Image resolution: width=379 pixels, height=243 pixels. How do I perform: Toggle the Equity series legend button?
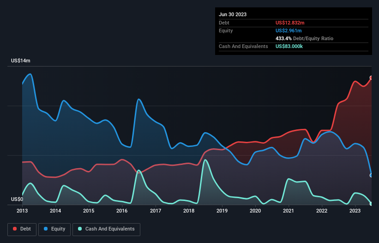tap(54, 229)
